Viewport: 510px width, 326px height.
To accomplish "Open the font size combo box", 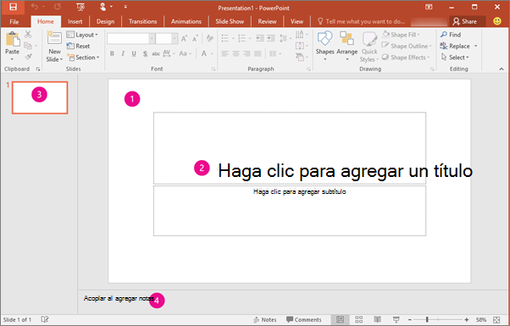I will coord(166,39).
